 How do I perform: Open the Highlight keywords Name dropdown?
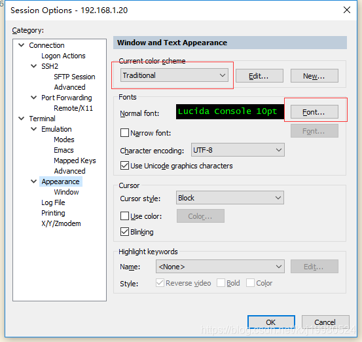point(220,267)
